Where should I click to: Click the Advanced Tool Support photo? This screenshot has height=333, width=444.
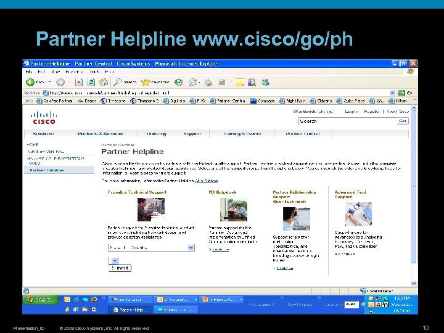358,214
